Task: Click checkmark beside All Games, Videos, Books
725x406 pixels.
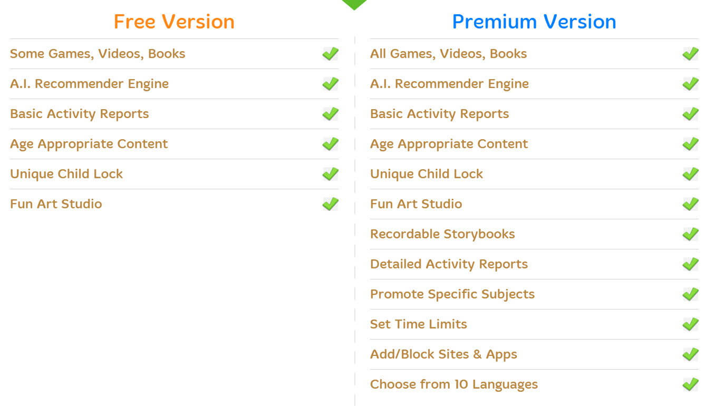Action: point(691,54)
